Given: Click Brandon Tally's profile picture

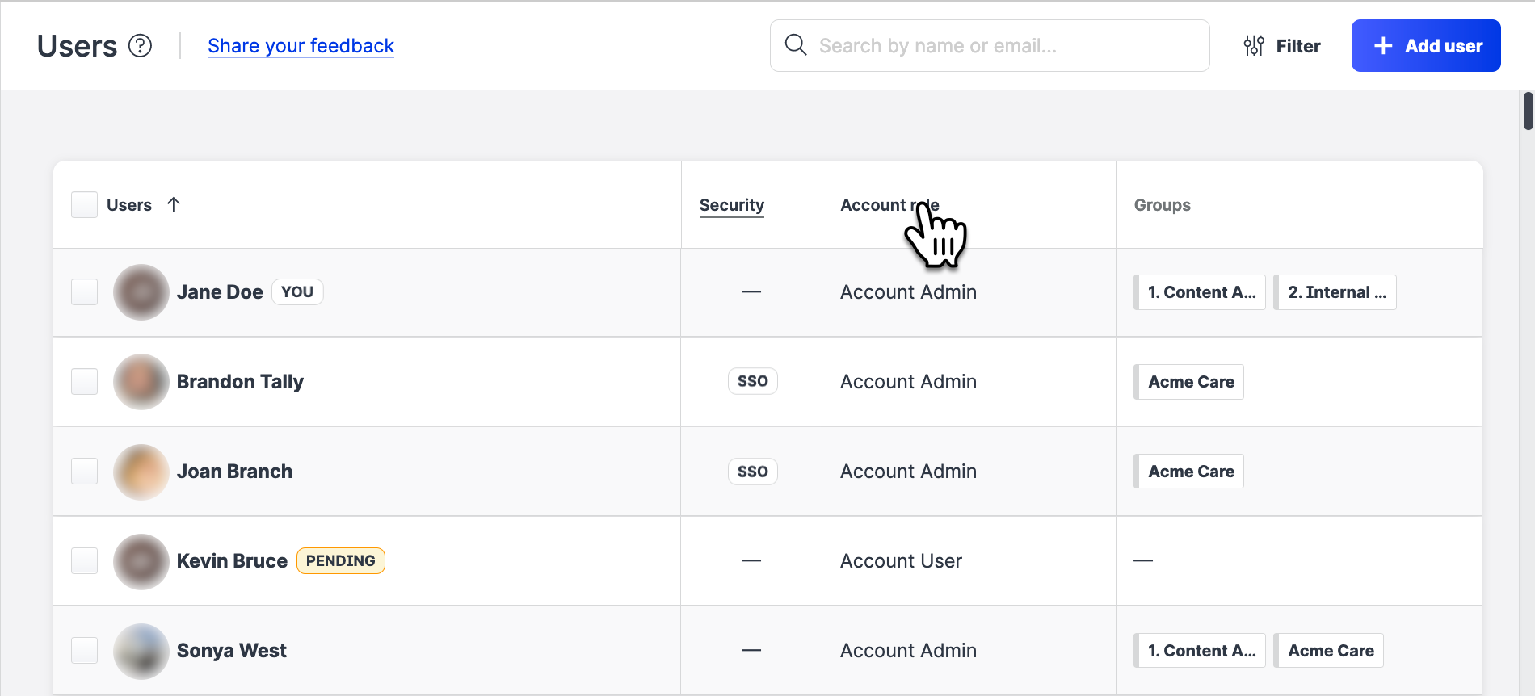Looking at the screenshot, I should (141, 382).
